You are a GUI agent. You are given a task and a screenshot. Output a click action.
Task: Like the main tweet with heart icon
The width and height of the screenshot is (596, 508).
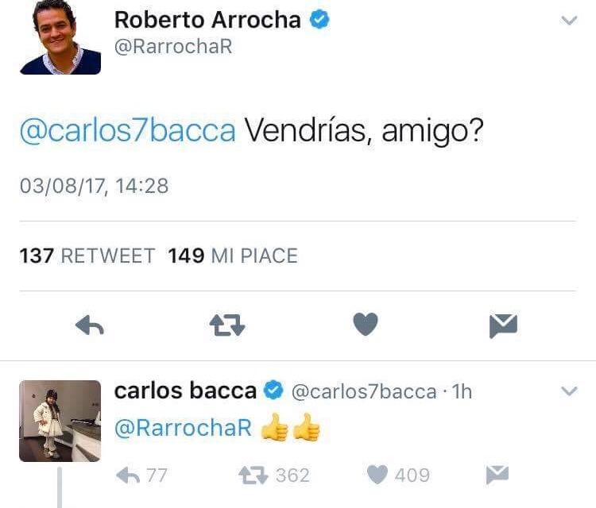tap(366, 324)
